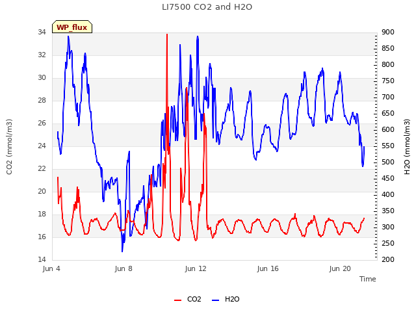Click the blue H2O legend line swatch
The width and height of the screenshot is (416, 312).
(215, 300)
